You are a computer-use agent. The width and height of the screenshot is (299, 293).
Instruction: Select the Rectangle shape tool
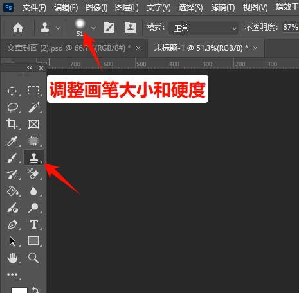tap(33, 241)
